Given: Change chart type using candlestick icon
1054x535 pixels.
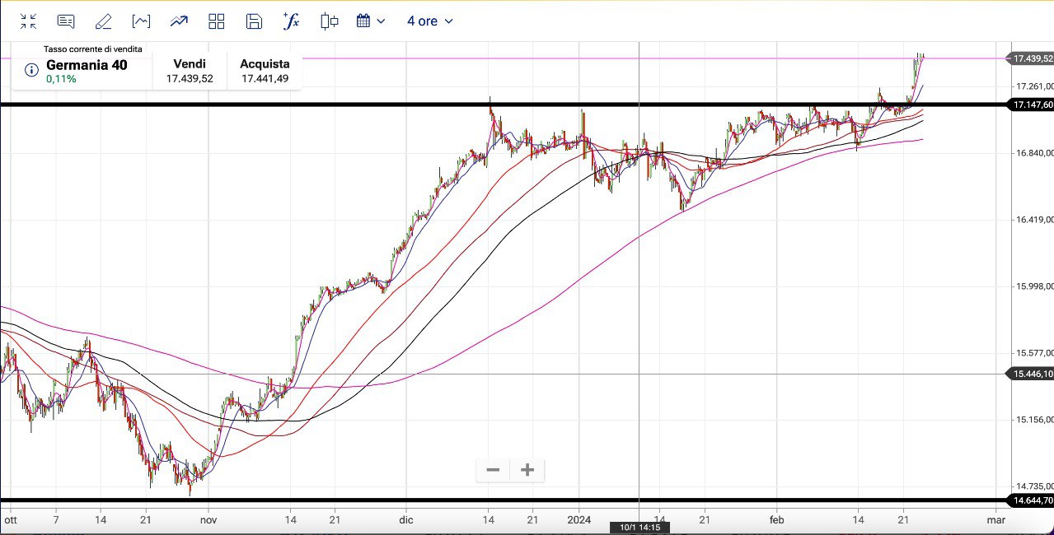Looking at the screenshot, I should (x=330, y=21).
